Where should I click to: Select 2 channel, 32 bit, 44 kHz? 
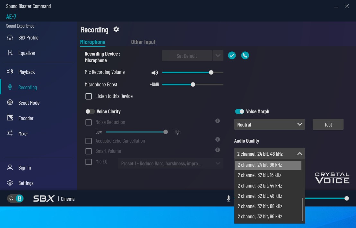point(268,186)
